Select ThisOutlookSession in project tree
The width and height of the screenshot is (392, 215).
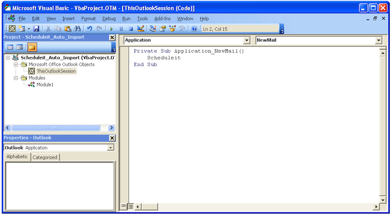point(56,71)
